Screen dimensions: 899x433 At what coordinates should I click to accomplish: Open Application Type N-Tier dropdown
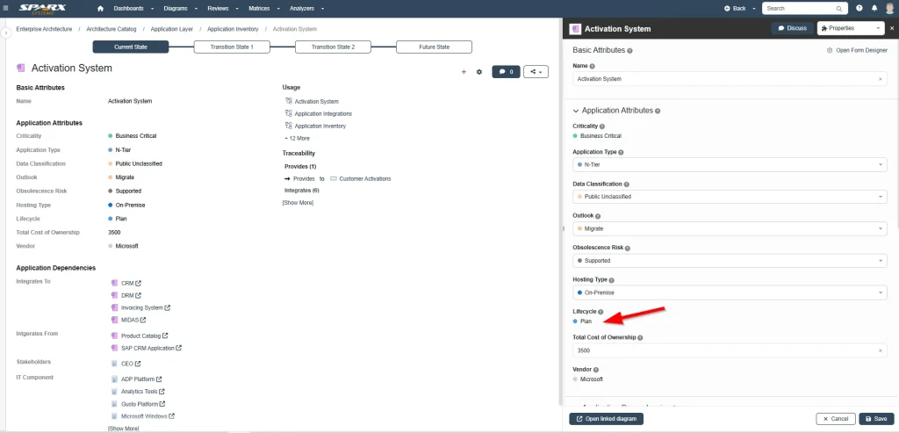730,164
